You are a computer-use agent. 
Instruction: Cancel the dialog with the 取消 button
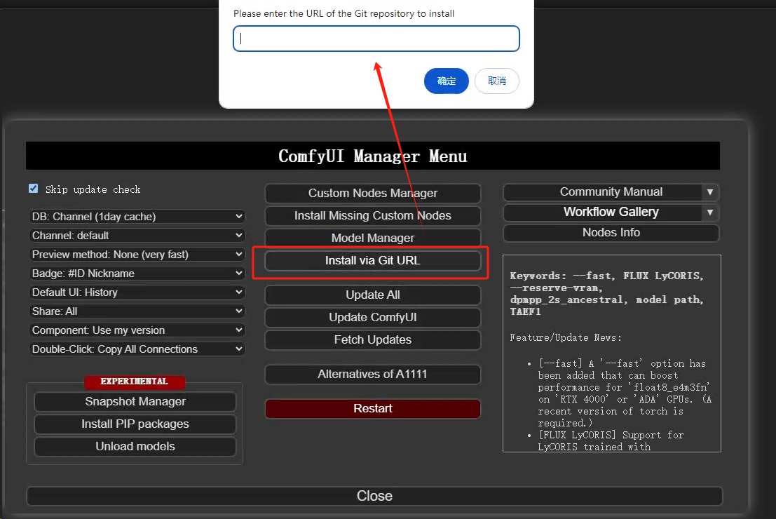(x=496, y=81)
